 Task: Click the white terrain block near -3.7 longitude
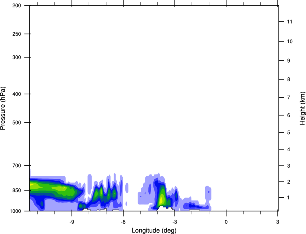pyautogui.click(x=165, y=208)
